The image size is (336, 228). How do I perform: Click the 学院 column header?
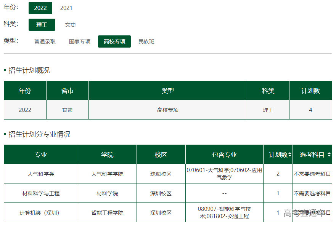point(107,155)
